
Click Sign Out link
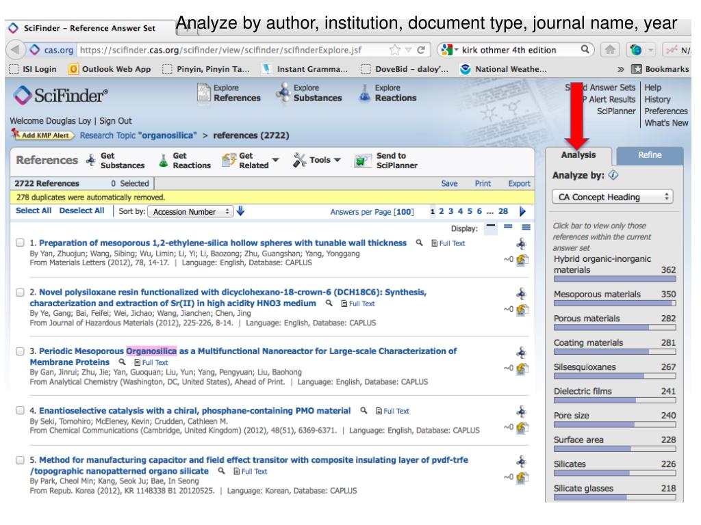point(115,120)
